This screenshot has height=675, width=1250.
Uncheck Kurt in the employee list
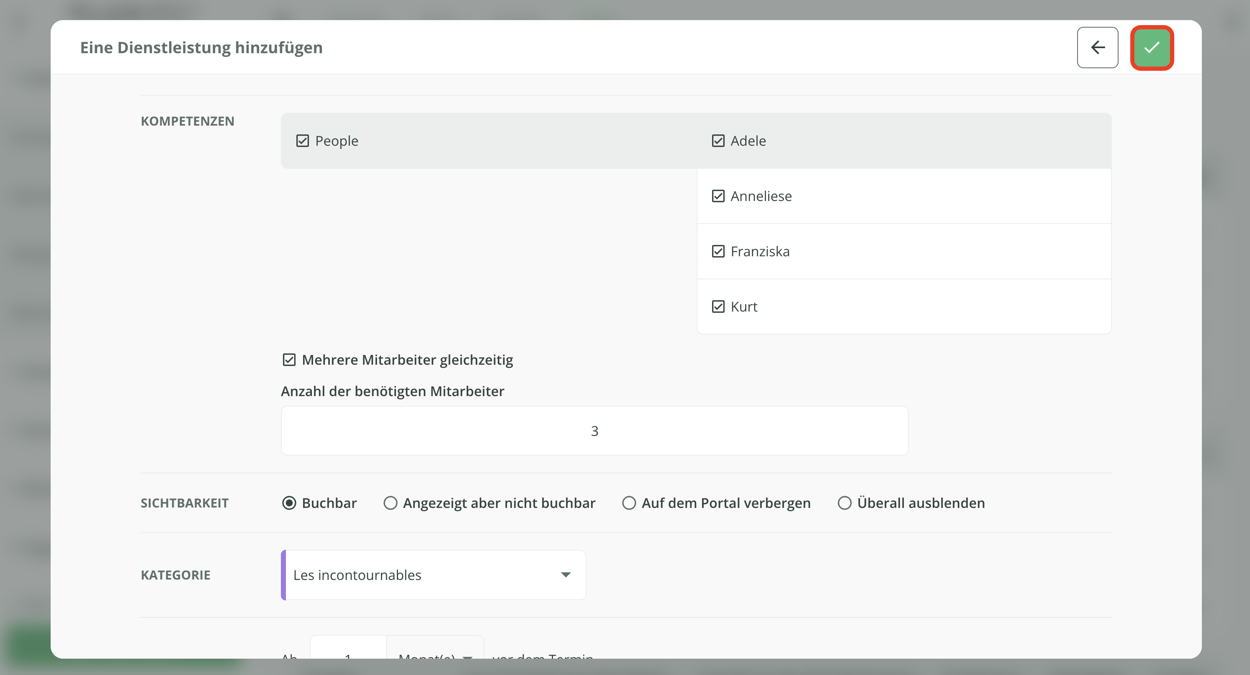718,307
